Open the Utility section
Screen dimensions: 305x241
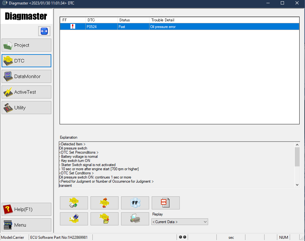pos(26,107)
